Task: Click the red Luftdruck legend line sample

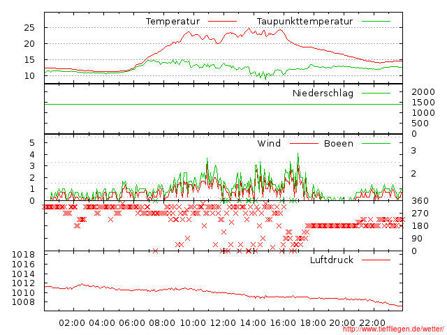Action: click(376, 260)
